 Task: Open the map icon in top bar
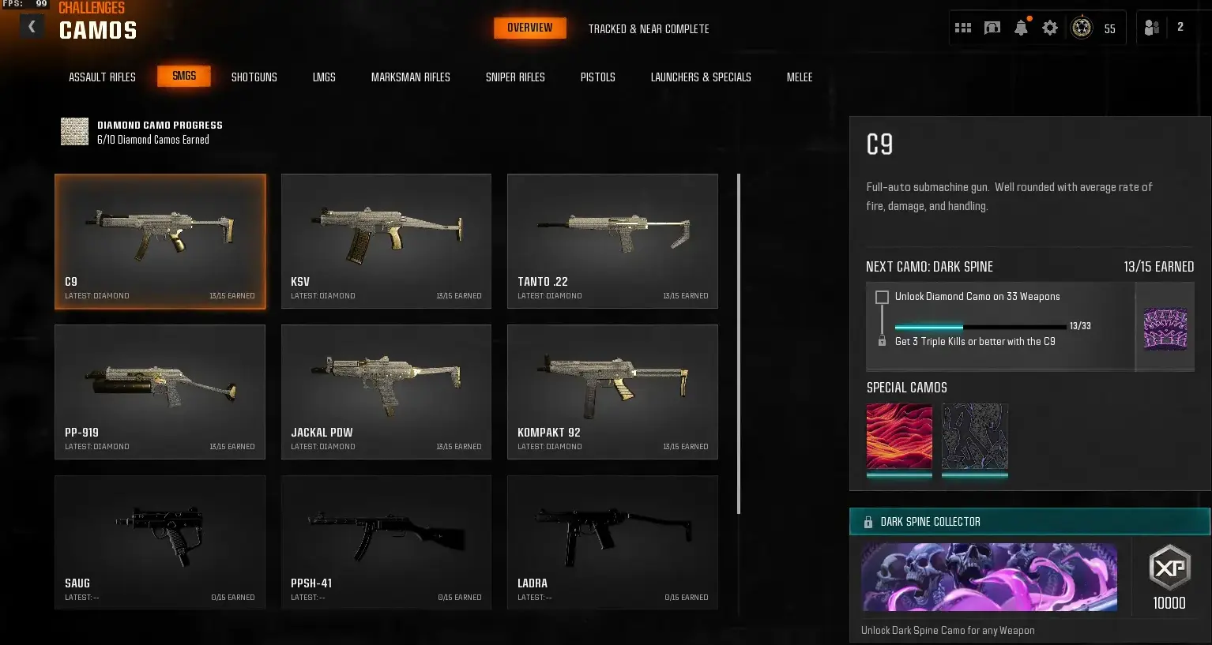(992, 28)
